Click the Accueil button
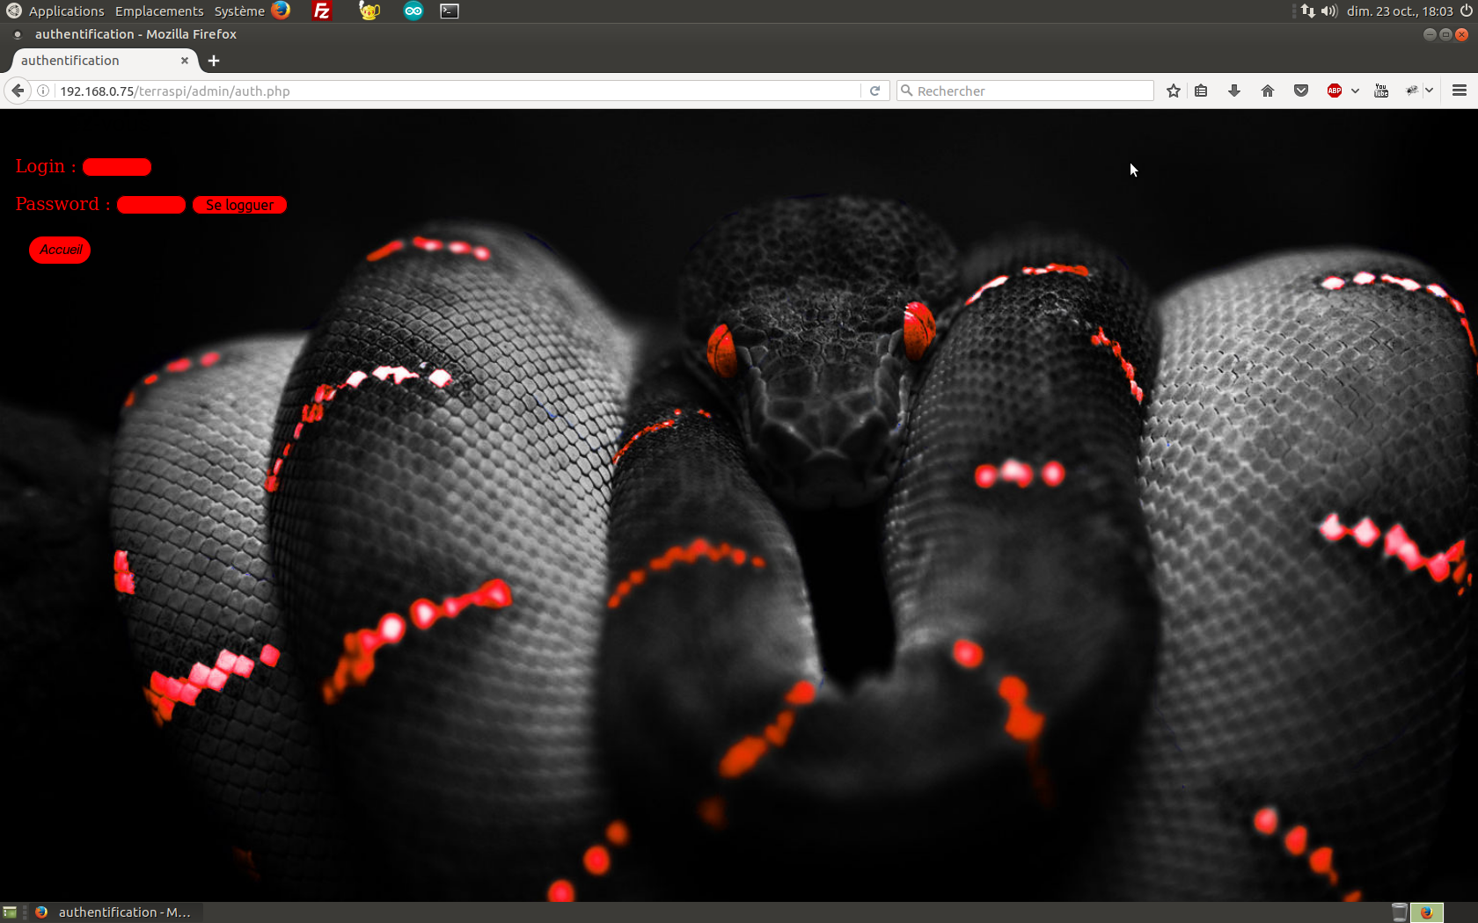 click(x=60, y=250)
